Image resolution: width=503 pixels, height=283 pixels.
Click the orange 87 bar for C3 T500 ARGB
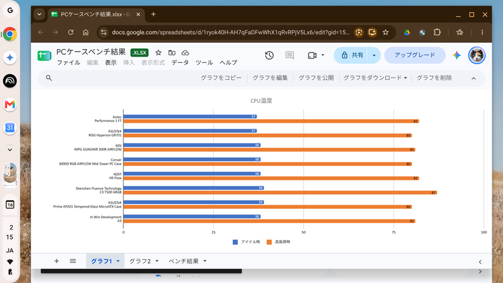pyautogui.click(x=280, y=192)
